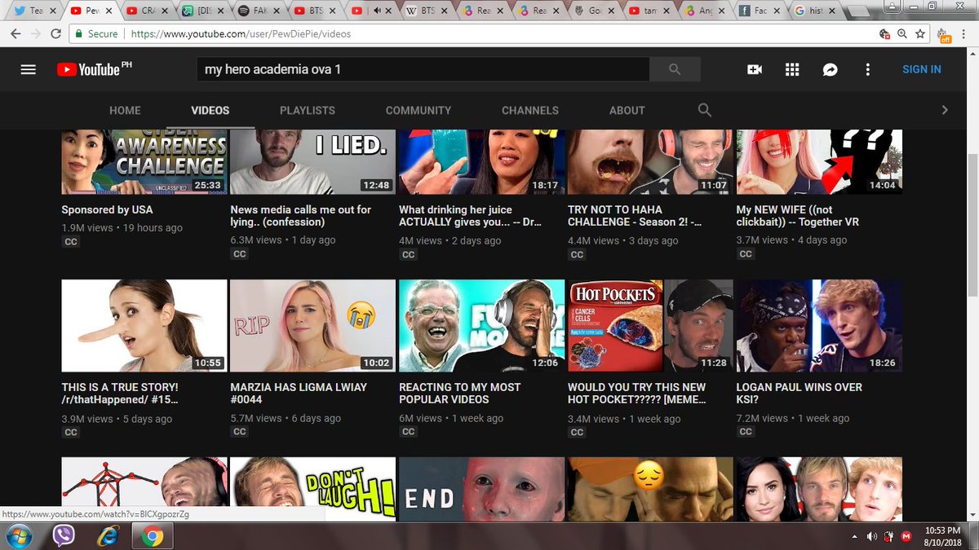This screenshot has width=979, height=550.
Task: Switch to the Spotify FAK browser tab
Action: (x=259, y=11)
